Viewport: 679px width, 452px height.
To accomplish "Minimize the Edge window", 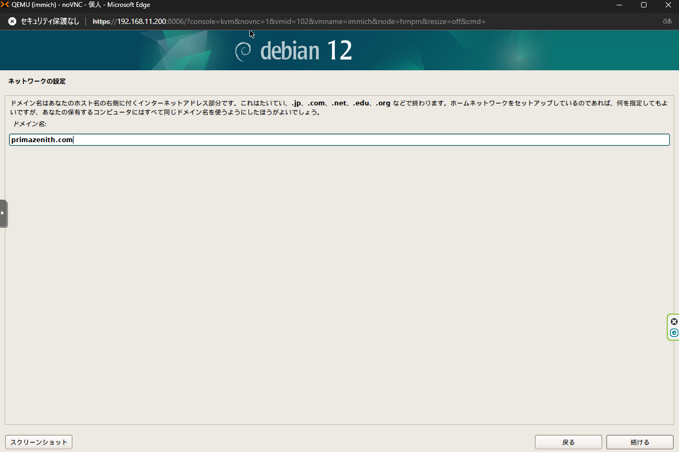I will point(619,5).
